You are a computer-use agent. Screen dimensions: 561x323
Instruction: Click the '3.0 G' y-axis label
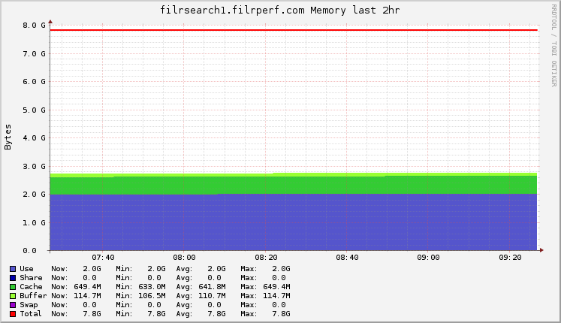pyautogui.click(x=35, y=166)
